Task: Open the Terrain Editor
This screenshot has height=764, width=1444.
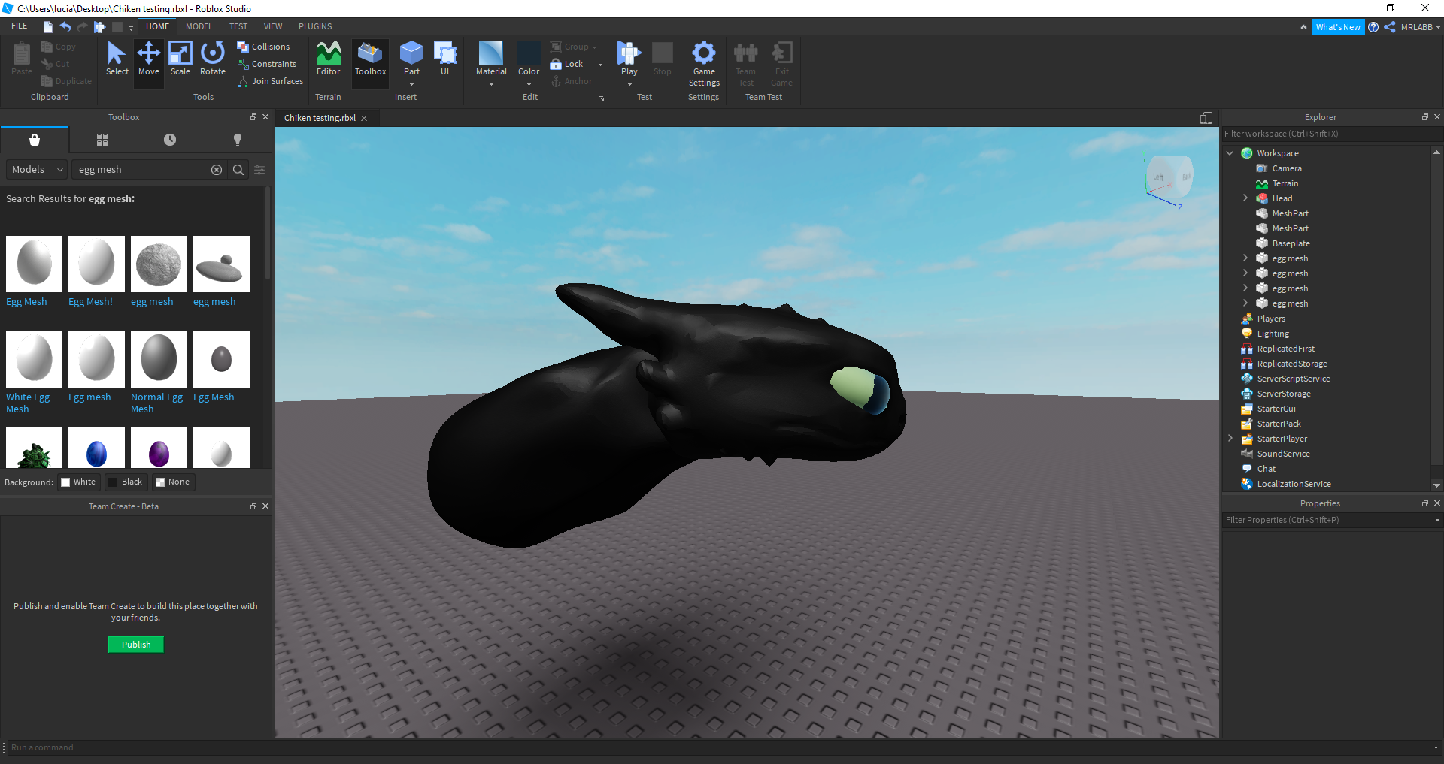Action: (328, 59)
